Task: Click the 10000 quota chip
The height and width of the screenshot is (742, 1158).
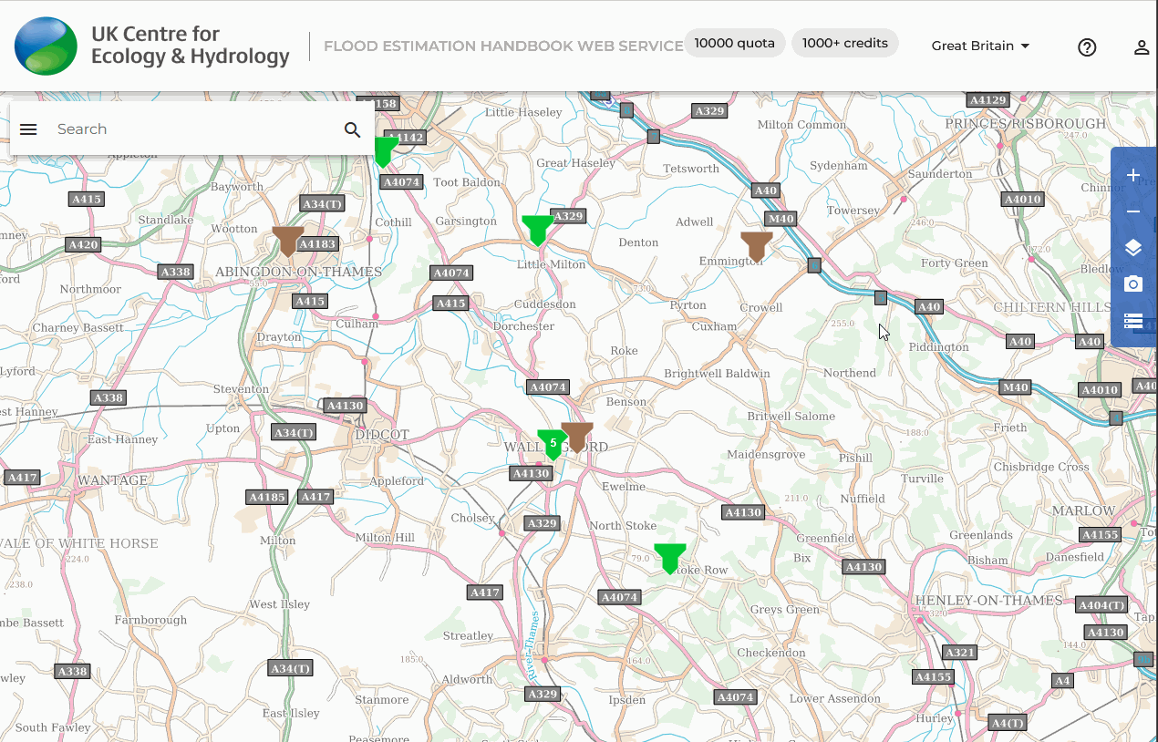Action: pos(734,43)
